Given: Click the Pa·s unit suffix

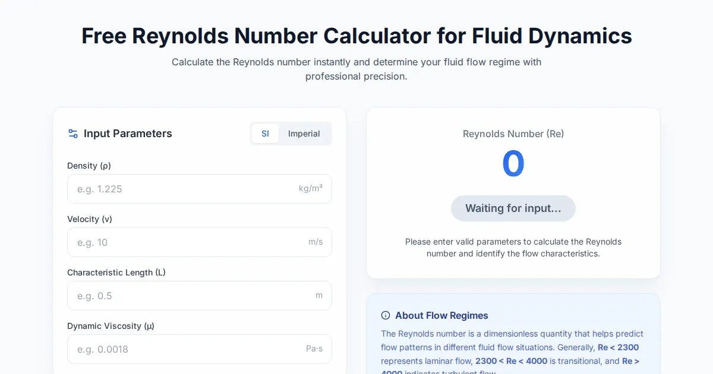Looking at the screenshot, I should point(314,349).
